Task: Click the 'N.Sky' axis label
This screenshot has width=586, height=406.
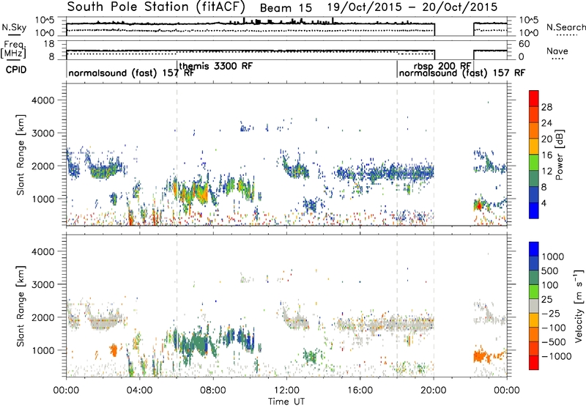Action: pos(14,27)
